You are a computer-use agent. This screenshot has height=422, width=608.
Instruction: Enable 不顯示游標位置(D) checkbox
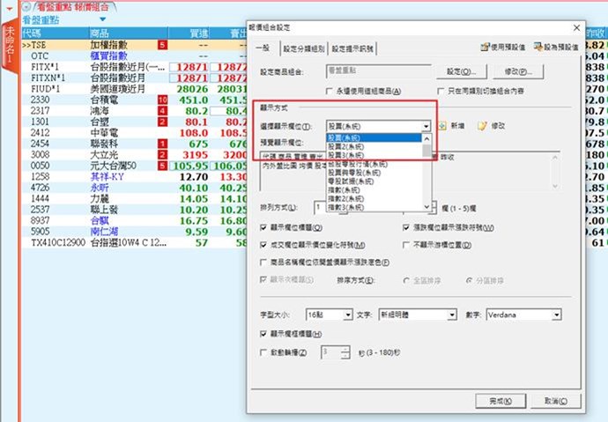pyautogui.click(x=406, y=245)
